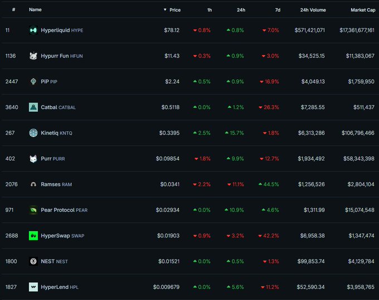The width and height of the screenshot is (379, 300).
Task: Click Kinetiq price $0.3395
Action: 169,133
